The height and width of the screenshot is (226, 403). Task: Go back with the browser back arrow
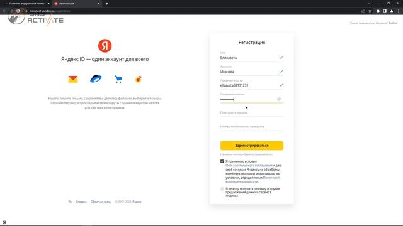tap(4, 11)
